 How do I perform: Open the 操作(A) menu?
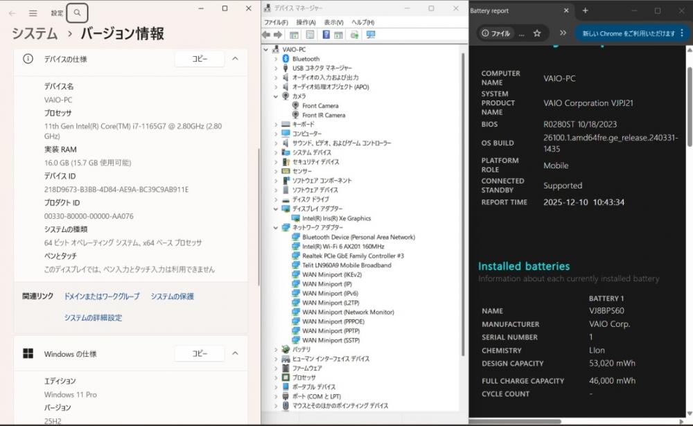coord(306,23)
